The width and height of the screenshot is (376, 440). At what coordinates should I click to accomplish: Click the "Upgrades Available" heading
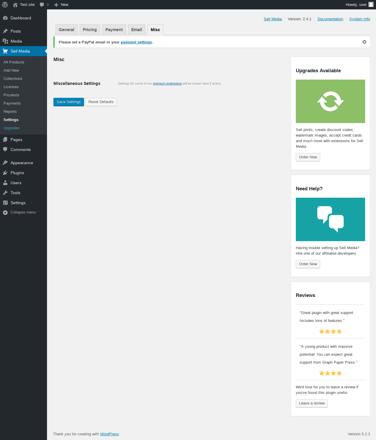[x=318, y=70]
